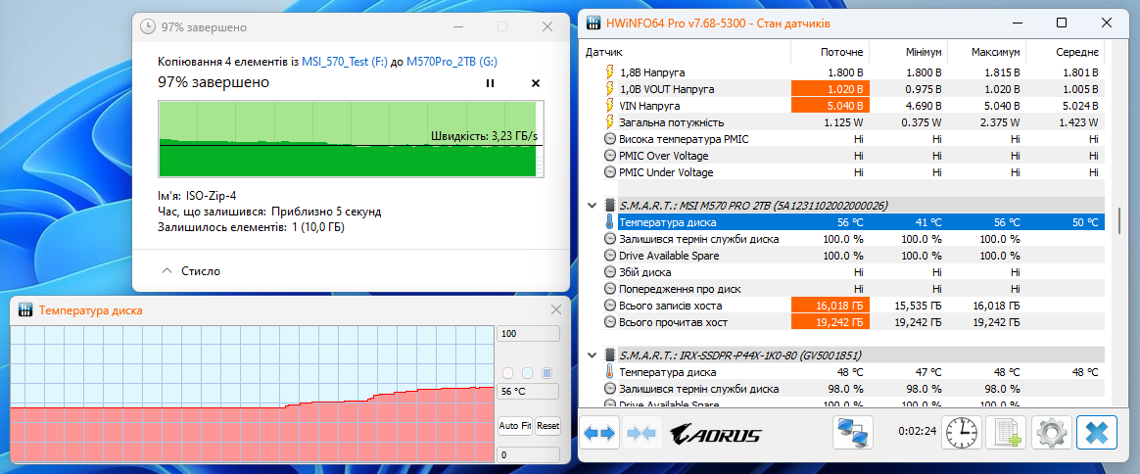
Task: Pick the dark blue color swatch in graph window
Action: point(546,373)
